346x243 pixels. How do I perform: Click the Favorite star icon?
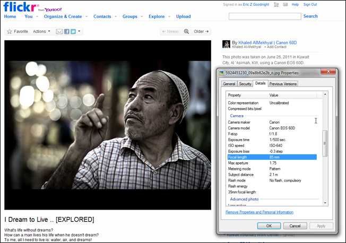[x=9, y=31]
